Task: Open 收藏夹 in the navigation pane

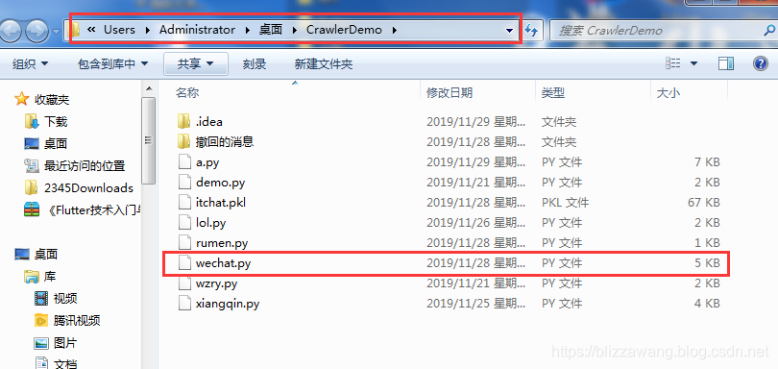Action: pos(52,100)
